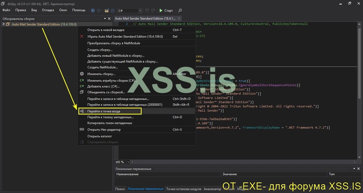Open search with the magnifier icon
The image size is (363, 193).
pos(180,11)
